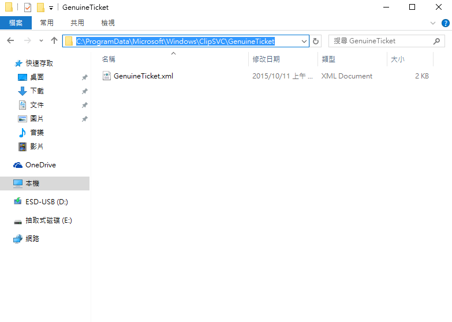Select 快速存取 in navigation pane
Screen dimensions: 452x322
[x=39, y=63]
